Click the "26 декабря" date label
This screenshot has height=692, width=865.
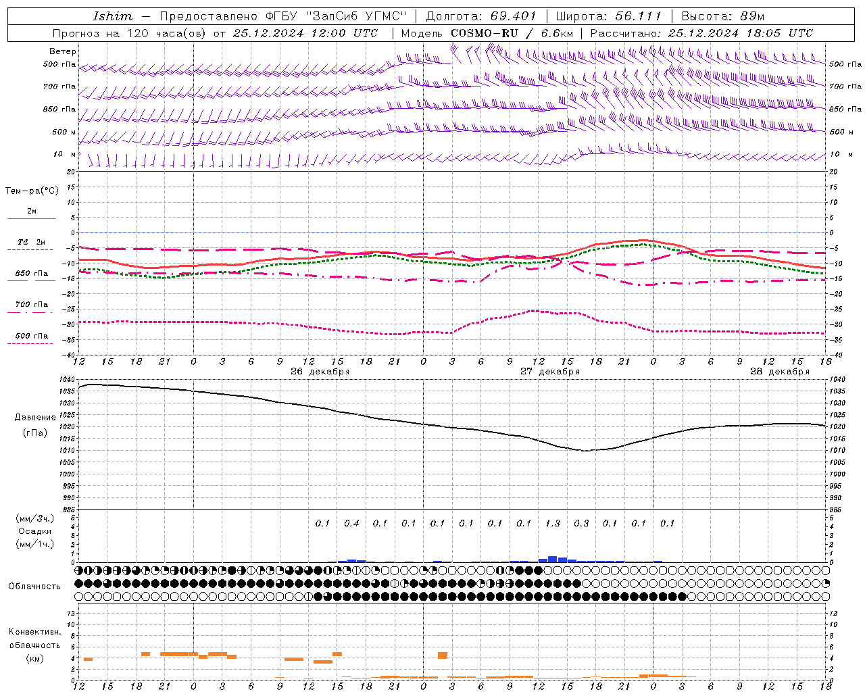pyautogui.click(x=320, y=372)
